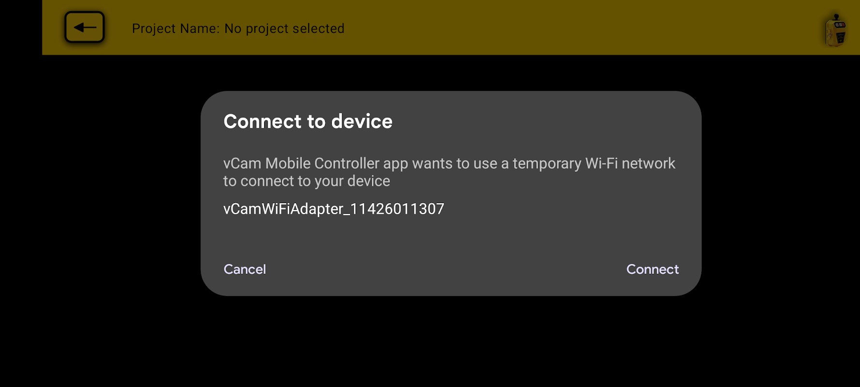Tap the joystick knob on the device icon
The height and width of the screenshot is (387, 860).
tap(836, 17)
